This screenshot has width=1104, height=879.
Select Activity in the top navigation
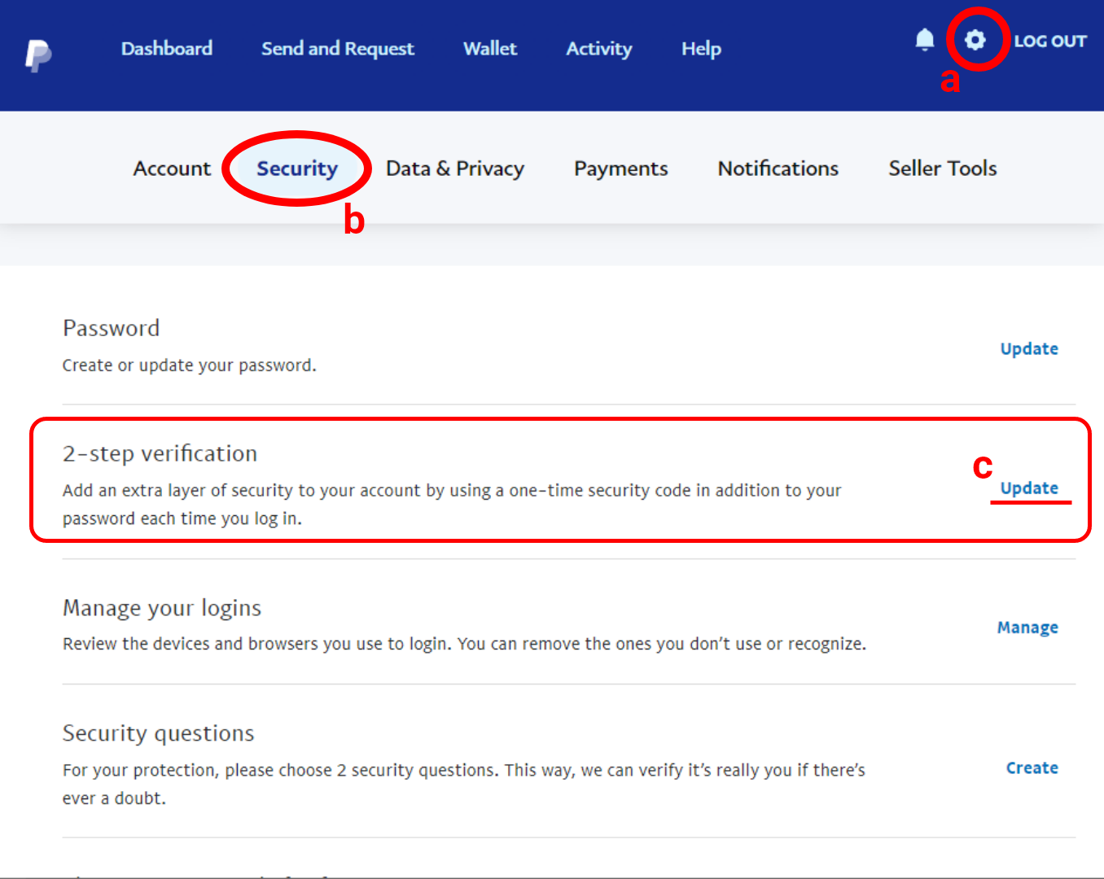[599, 49]
